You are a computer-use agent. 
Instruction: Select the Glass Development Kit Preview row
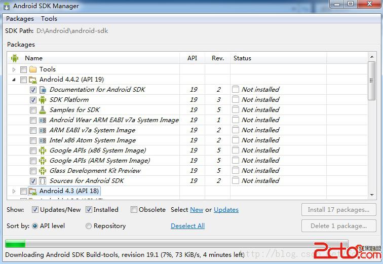tap(187, 171)
